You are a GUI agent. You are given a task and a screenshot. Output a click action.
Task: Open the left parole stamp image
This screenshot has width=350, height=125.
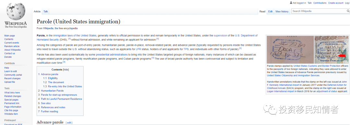click(x=290, y=50)
